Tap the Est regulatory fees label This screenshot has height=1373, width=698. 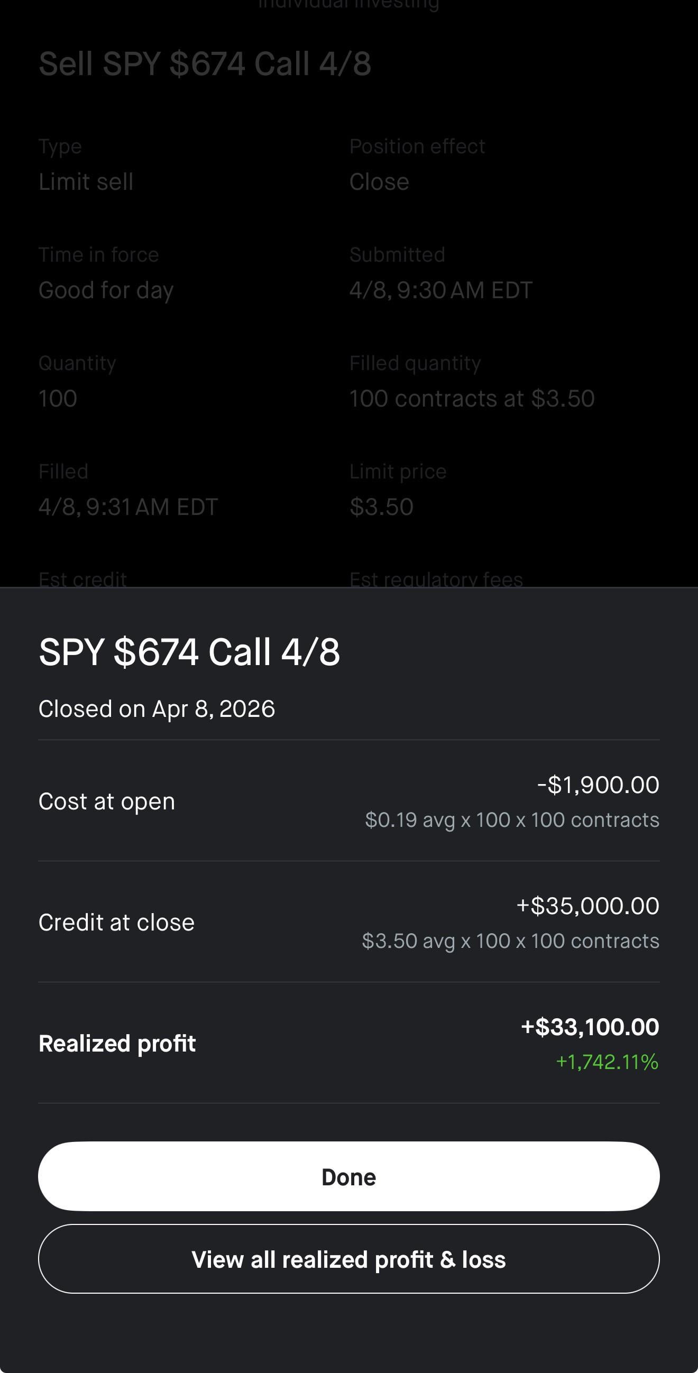[x=436, y=579]
